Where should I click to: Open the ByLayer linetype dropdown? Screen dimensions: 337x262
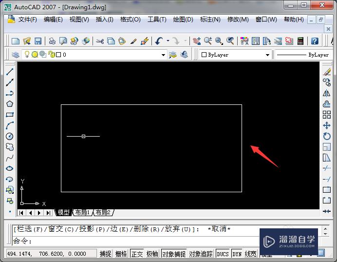[x=304, y=55]
